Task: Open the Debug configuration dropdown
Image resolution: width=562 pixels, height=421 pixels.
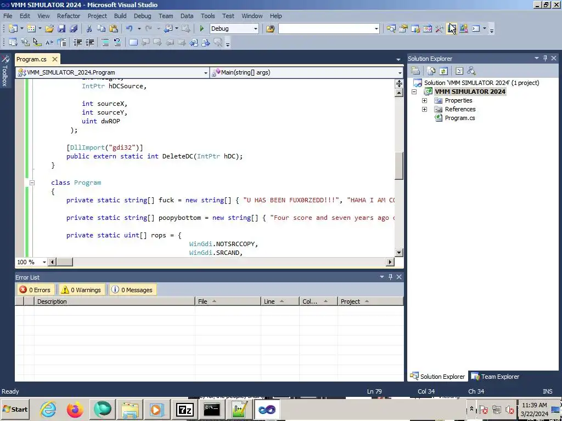Action: pos(256,29)
